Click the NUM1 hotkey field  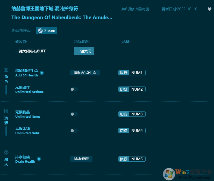pyautogui.click(x=137, y=73)
